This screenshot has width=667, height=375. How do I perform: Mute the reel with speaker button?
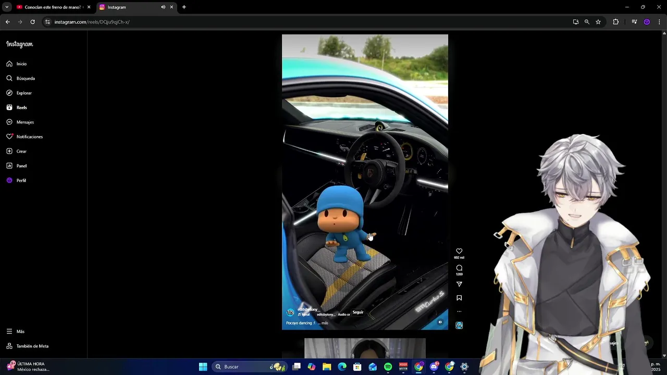pyautogui.click(x=440, y=322)
